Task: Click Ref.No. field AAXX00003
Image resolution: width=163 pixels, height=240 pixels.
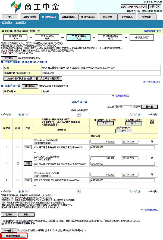Action: point(123,180)
